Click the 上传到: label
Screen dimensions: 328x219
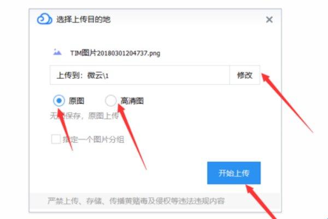pos(71,76)
